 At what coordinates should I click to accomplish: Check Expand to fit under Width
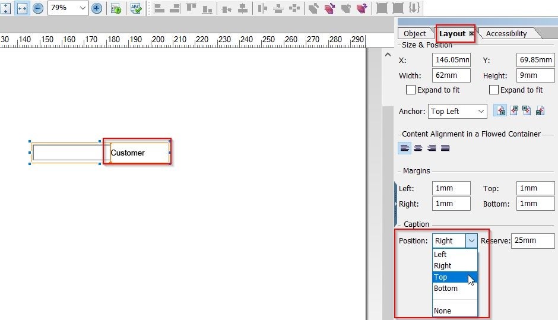(x=411, y=90)
